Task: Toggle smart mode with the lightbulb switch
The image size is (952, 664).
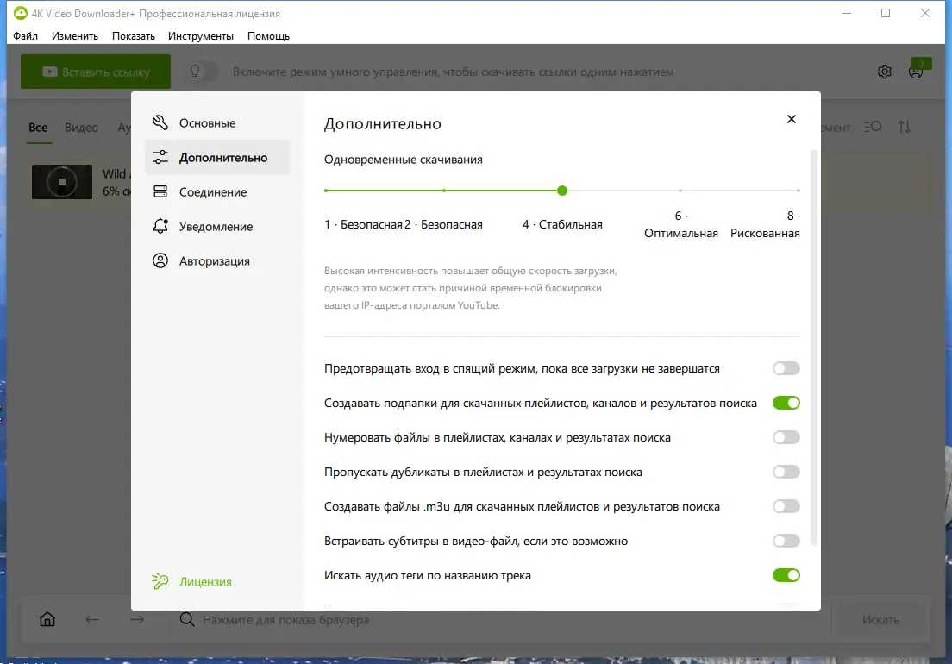Action: [x=204, y=72]
